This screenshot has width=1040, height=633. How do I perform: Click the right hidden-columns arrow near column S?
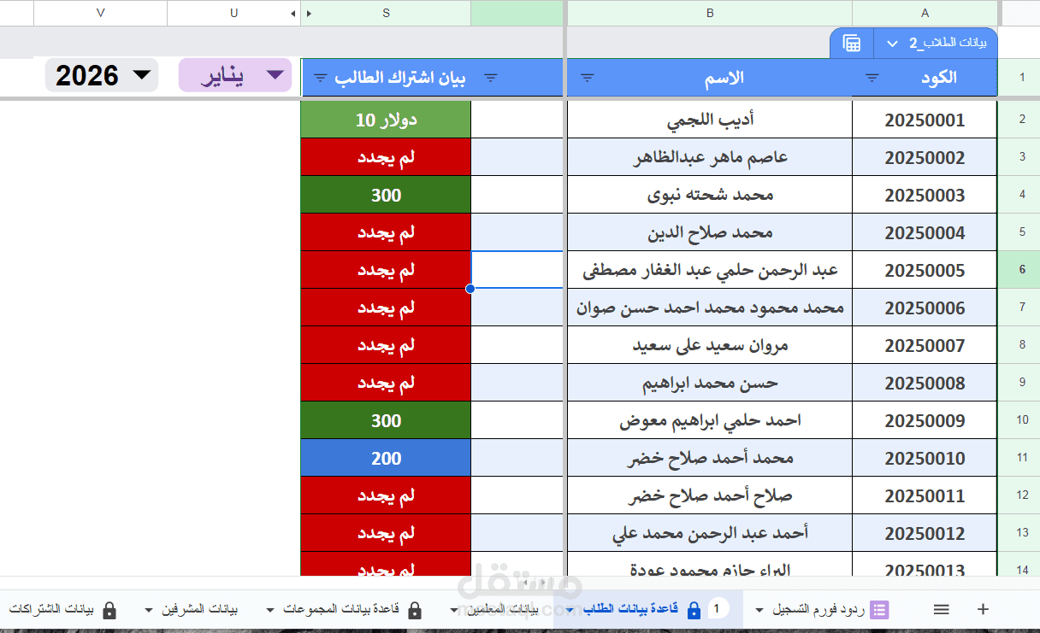click(309, 14)
